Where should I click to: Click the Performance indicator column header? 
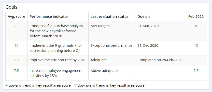pos(49,17)
